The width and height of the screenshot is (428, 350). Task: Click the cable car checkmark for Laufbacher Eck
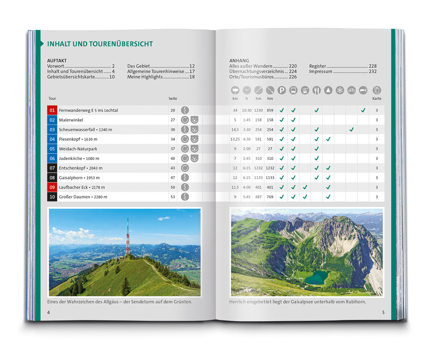305,187
